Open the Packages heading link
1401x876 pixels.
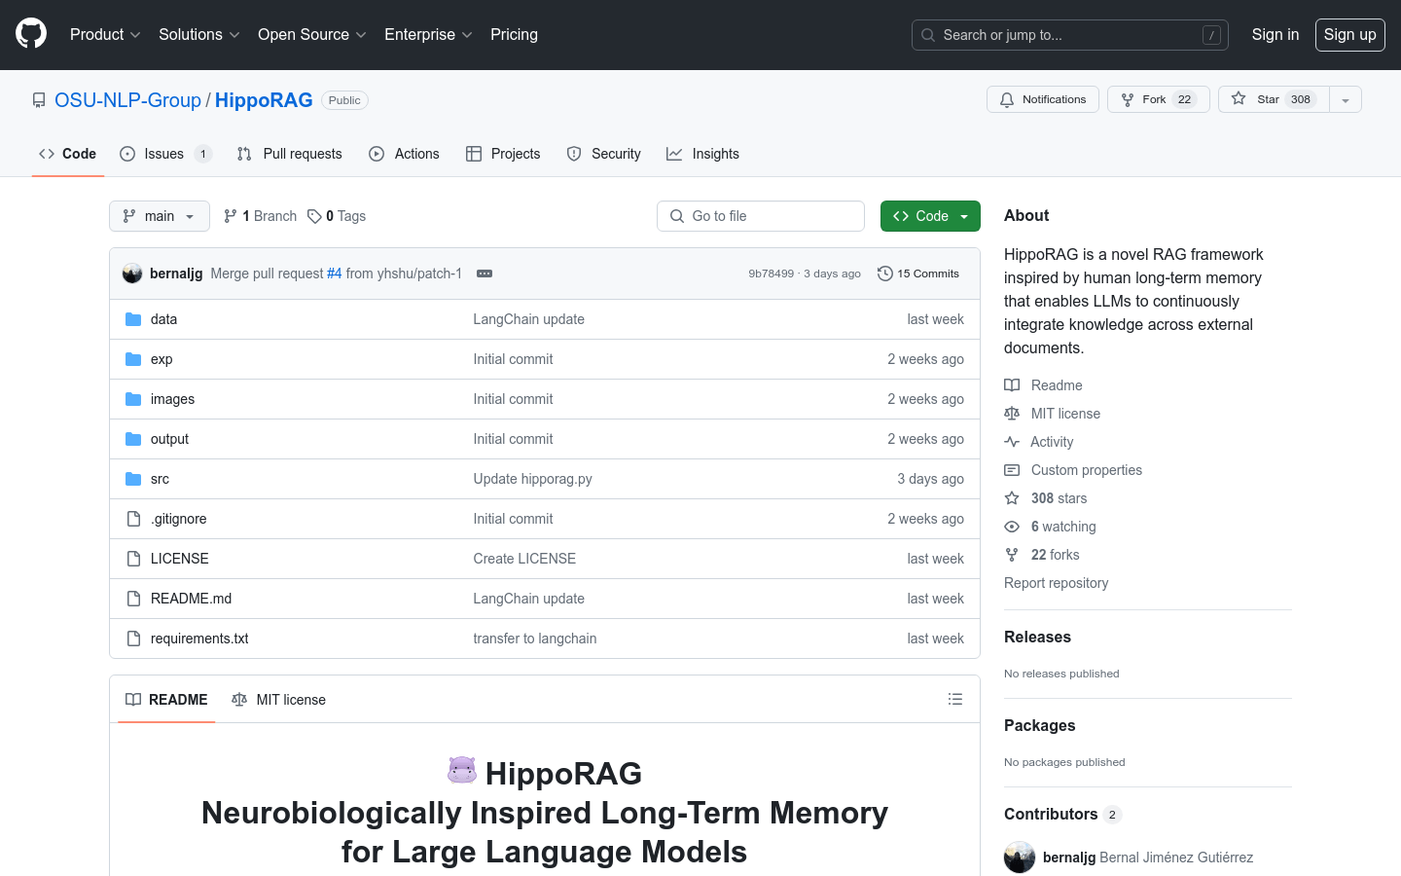pos(1039,725)
